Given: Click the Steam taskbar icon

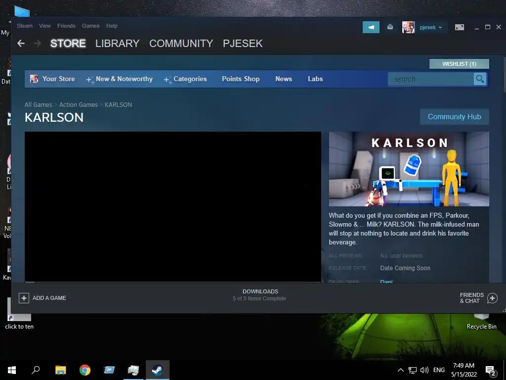Looking at the screenshot, I should [x=158, y=370].
